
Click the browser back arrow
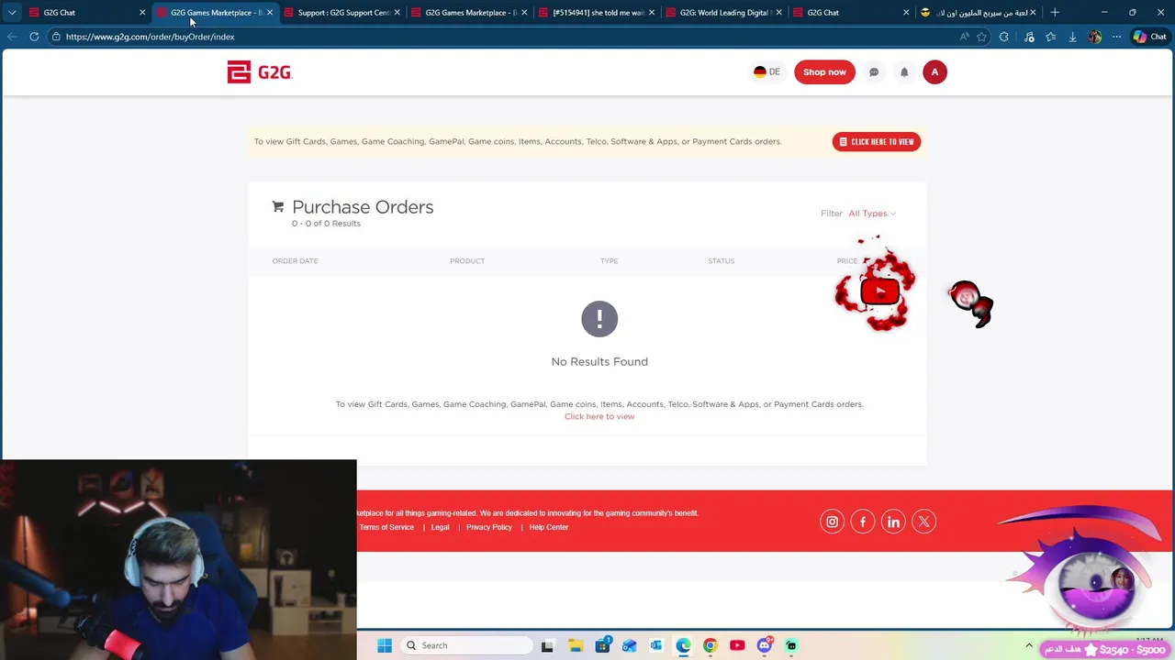tap(12, 37)
